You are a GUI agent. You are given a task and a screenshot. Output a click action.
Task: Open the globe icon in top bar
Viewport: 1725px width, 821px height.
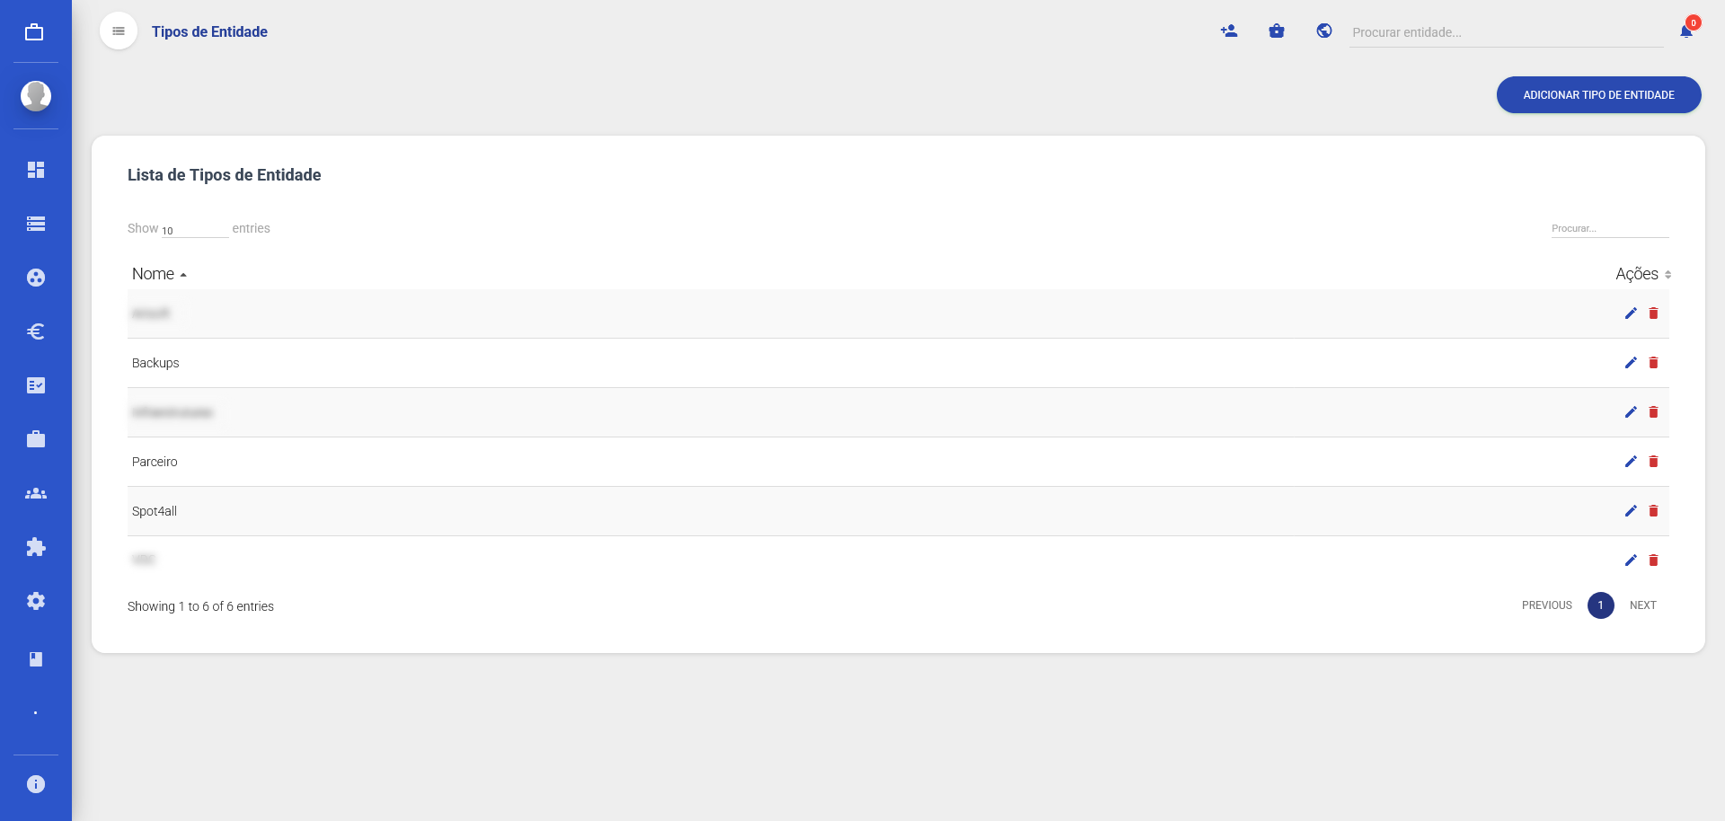point(1324,31)
